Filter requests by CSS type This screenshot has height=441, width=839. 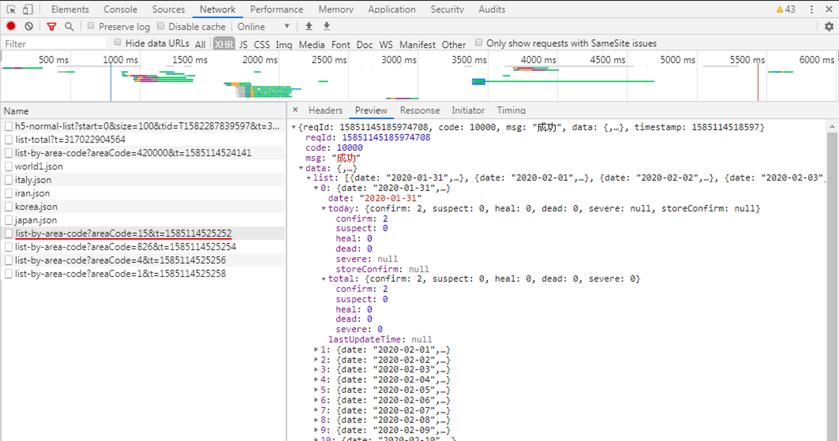tap(262, 44)
